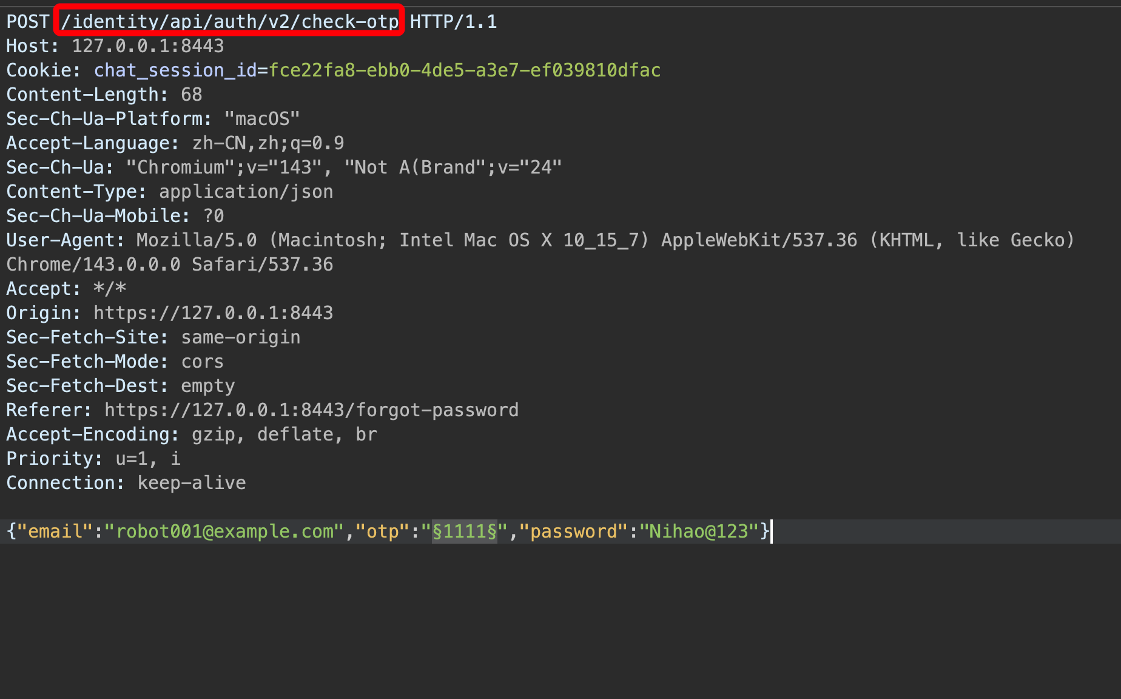This screenshot has width=1121, height=699.
Task: Click the Referer forgot-password URL
Action: click(x=311, y=410)
